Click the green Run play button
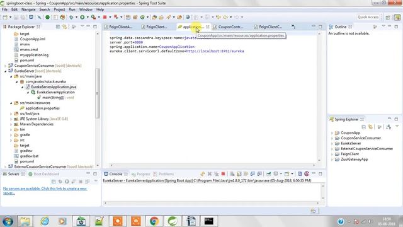 (x=82, y=17)
